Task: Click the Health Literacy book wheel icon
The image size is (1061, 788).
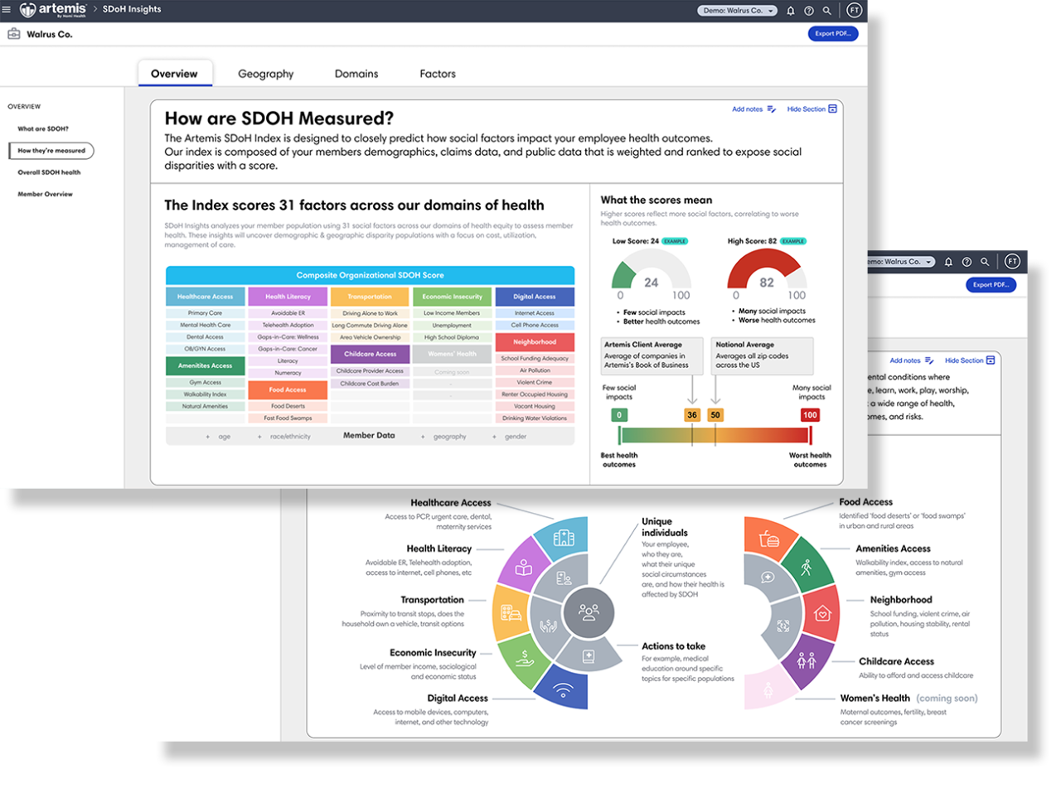Action: tap(523, 568)
